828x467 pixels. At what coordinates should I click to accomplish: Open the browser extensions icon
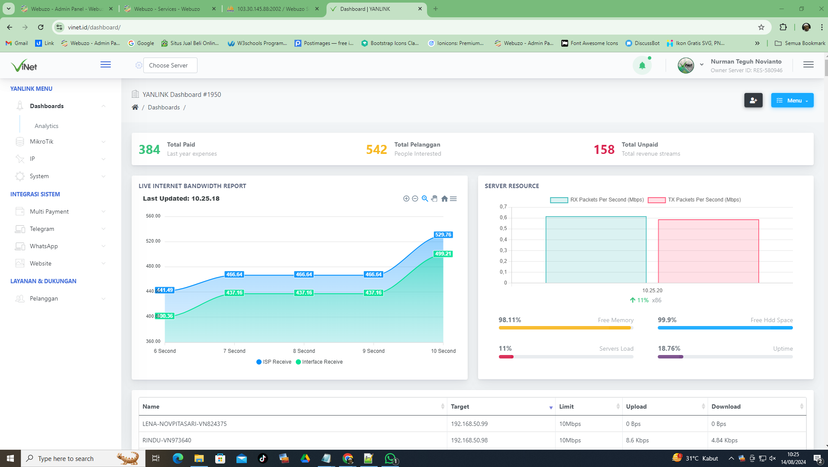click(783, 27)
